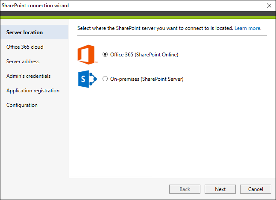Select Office 365 (SharePoint Online) radio button
276x200 pixels.
click(x=105, y=54)
